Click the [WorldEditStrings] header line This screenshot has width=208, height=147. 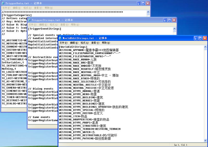pyautogui.click(x=73, y=47)
